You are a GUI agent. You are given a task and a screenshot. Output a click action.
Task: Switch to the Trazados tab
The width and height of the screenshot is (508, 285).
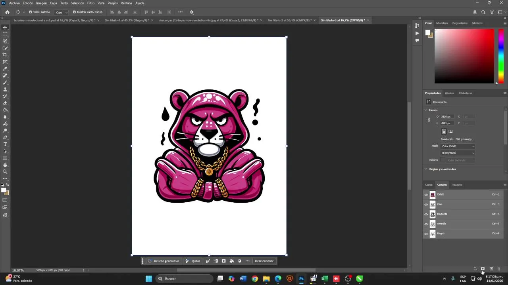coord(457,184)
